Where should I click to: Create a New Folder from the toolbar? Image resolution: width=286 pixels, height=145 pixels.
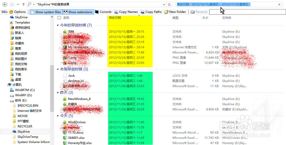tap(175, 12)
